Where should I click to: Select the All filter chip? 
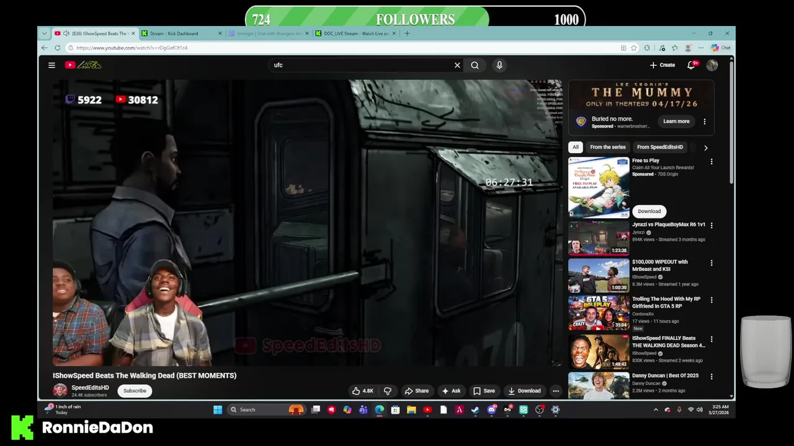pyautogui.click(x=576, y=147)
